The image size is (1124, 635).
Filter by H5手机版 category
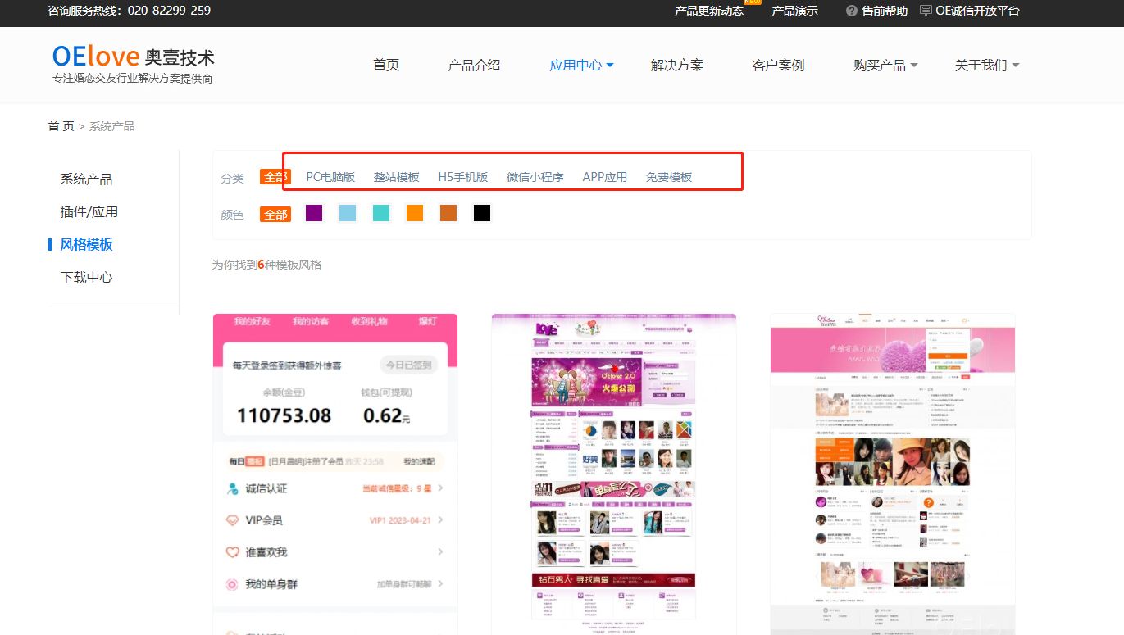463,177
